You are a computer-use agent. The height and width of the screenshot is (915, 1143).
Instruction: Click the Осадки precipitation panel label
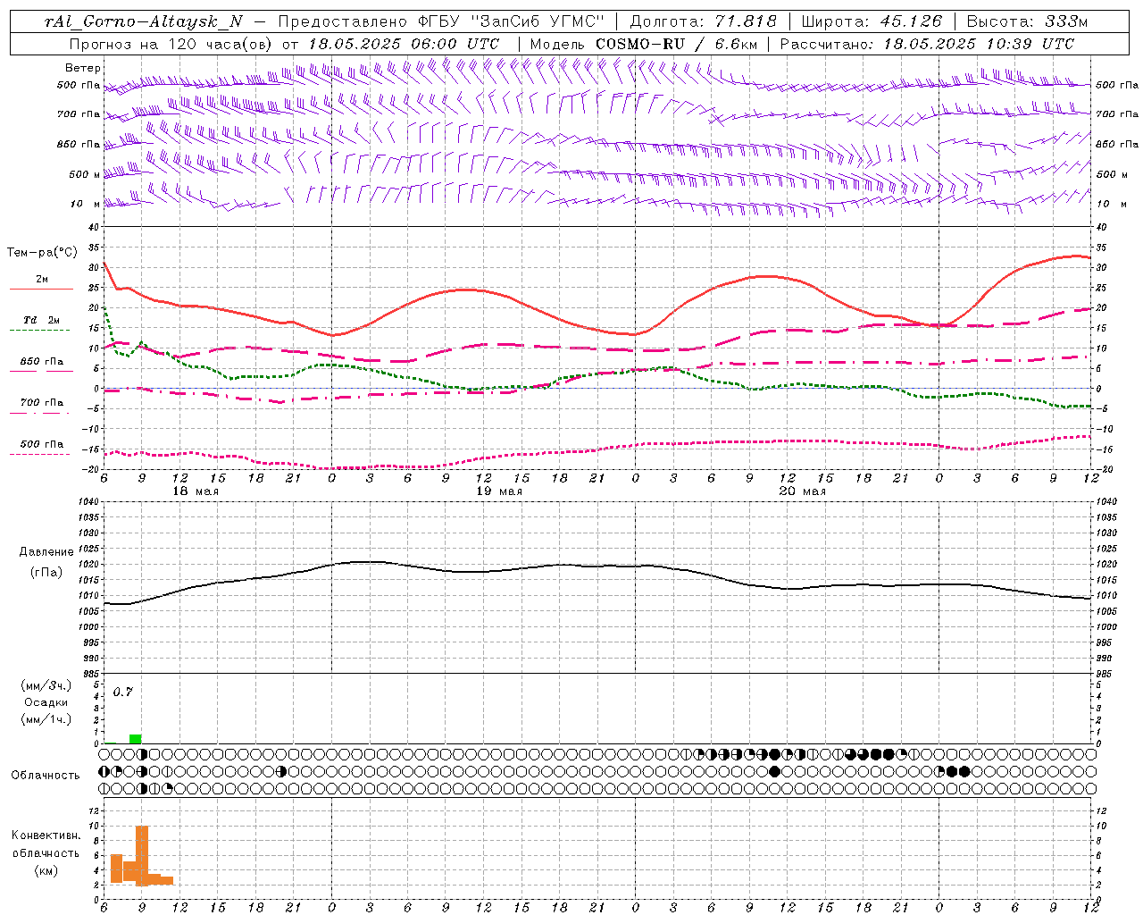(46, 702)
